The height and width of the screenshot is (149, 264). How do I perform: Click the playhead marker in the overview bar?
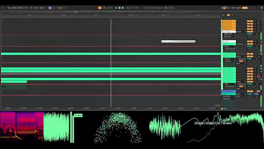tap(76, 12)
